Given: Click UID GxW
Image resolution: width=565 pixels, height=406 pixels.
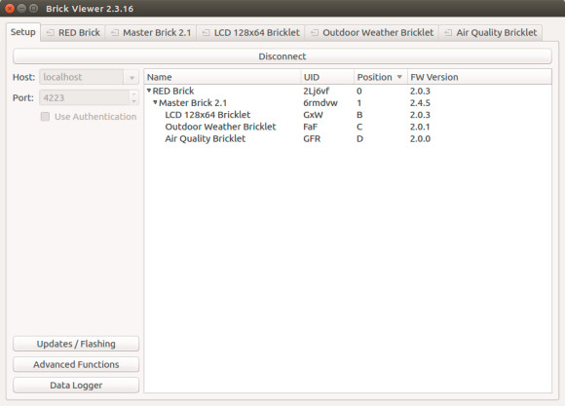Looking at the screenshot, I should point(313,115).
